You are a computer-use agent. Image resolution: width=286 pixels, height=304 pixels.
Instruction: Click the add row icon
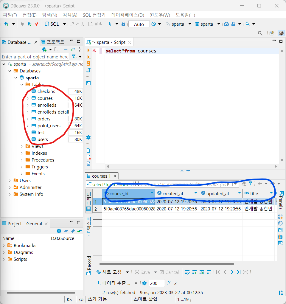pyautogui.click(x=195, y=272)
